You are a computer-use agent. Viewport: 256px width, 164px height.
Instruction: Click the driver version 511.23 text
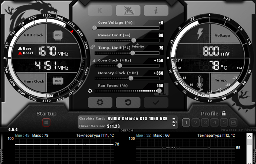[x=114, y=126]
